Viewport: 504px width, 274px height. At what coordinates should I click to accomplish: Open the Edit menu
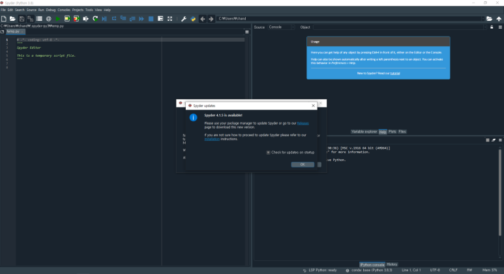point(10,10)
